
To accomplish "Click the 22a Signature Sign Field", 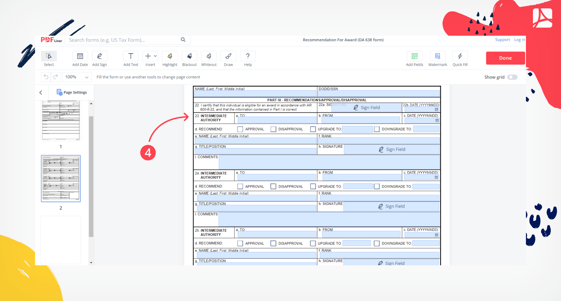I will [366, 107].
